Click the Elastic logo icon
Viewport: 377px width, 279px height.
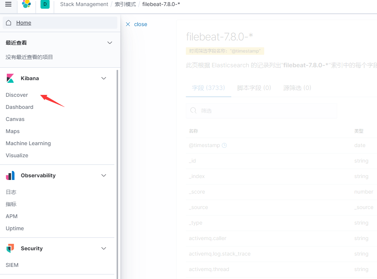pyautogui.click(x=26, y=4)
